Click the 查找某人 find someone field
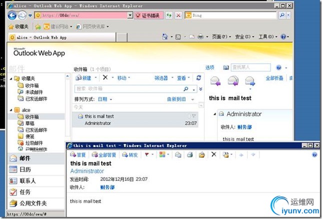This screenshot has height=219, width=322. 250,68
